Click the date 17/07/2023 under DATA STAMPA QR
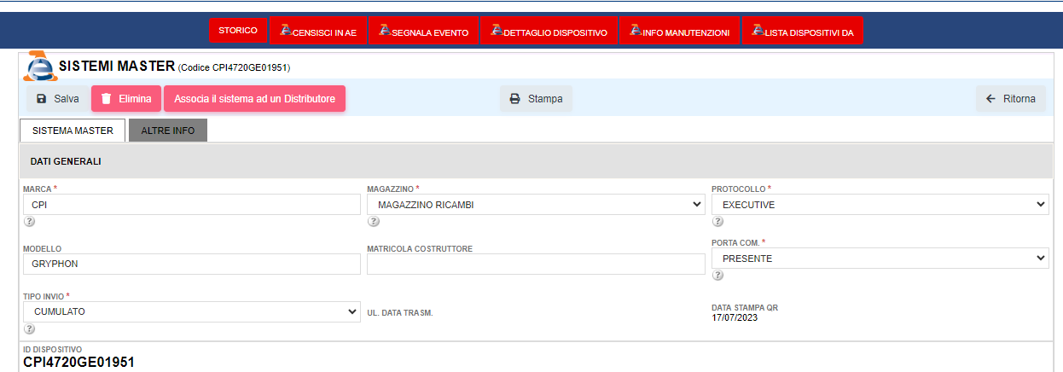This screenshot has height=372, width=1063. click(735, 318)
